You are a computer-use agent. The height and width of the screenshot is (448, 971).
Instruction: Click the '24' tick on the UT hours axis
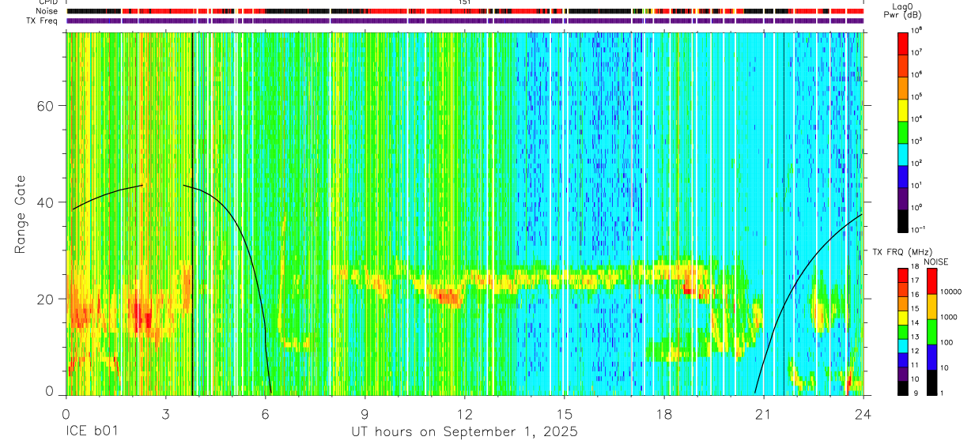pos(863,414)
